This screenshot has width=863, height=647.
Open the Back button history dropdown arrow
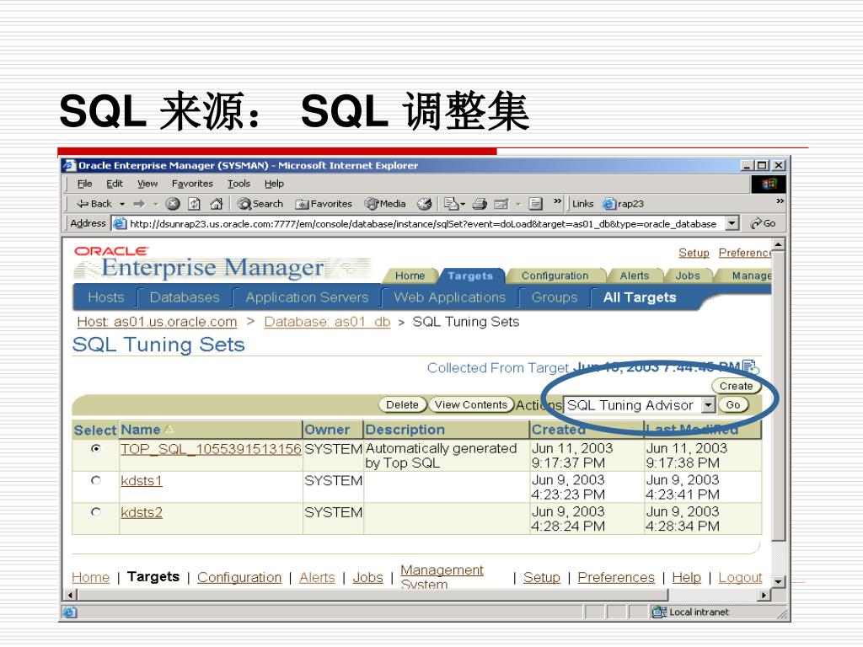coord(122,204)
